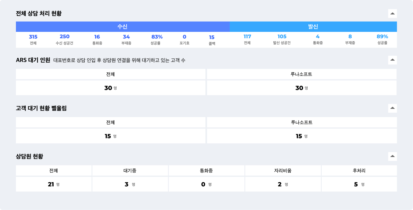Collapse the 고객 대기 현황 벨울림 section
The height and width of the screenshot is (210, 413).
click(392, 108)
